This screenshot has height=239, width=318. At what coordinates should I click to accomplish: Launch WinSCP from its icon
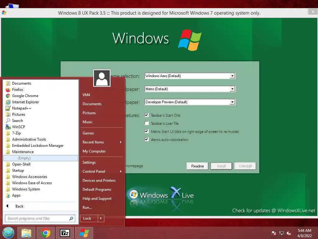(x=8, y=127)
